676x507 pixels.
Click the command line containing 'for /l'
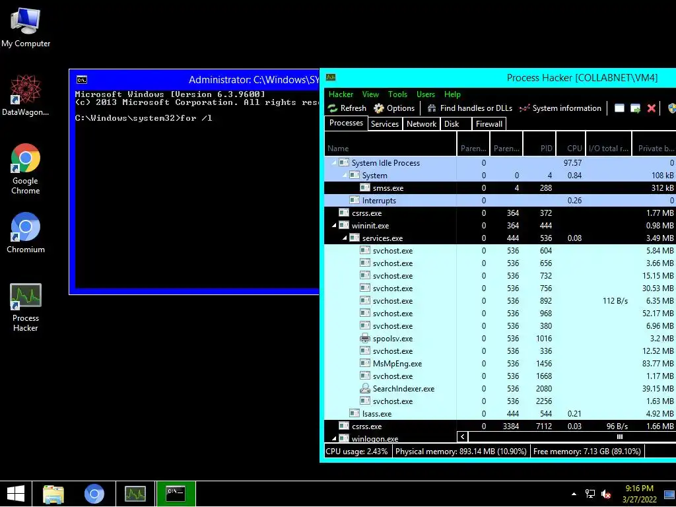click(143, 118)
